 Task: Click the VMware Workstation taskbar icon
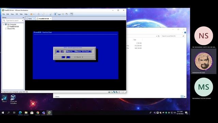coord(49,113)
